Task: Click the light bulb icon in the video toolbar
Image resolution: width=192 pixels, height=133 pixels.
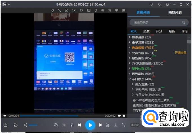Action: pos(96,10)
